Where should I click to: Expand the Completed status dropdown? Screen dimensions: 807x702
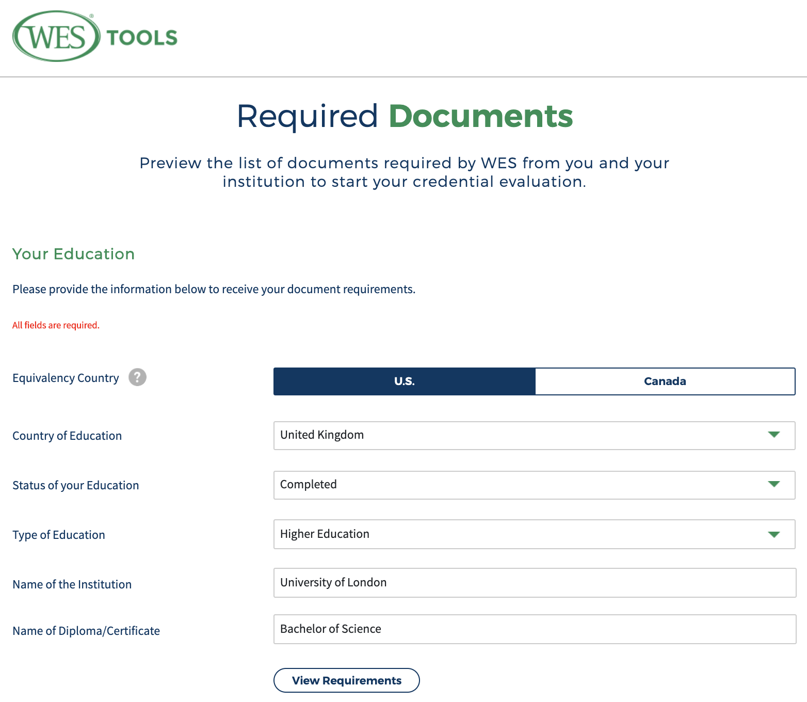click(x=534, y=485)
